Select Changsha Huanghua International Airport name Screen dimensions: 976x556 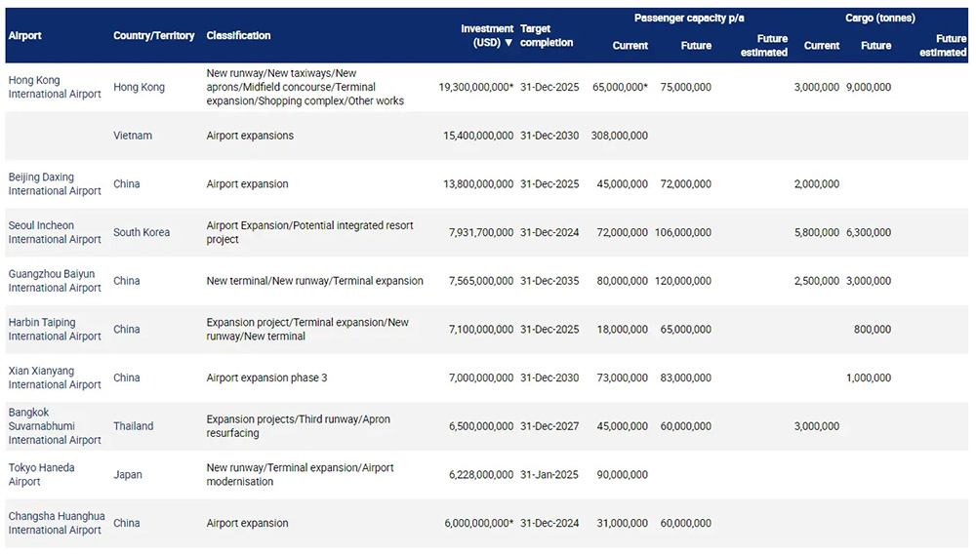(57, 523)
